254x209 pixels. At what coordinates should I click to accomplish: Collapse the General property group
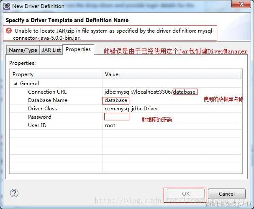pos(15,84)
